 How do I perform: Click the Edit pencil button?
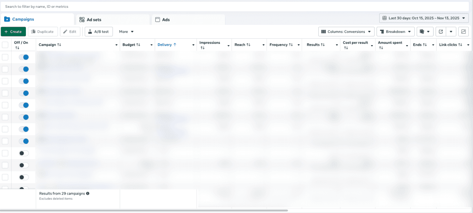70,32
